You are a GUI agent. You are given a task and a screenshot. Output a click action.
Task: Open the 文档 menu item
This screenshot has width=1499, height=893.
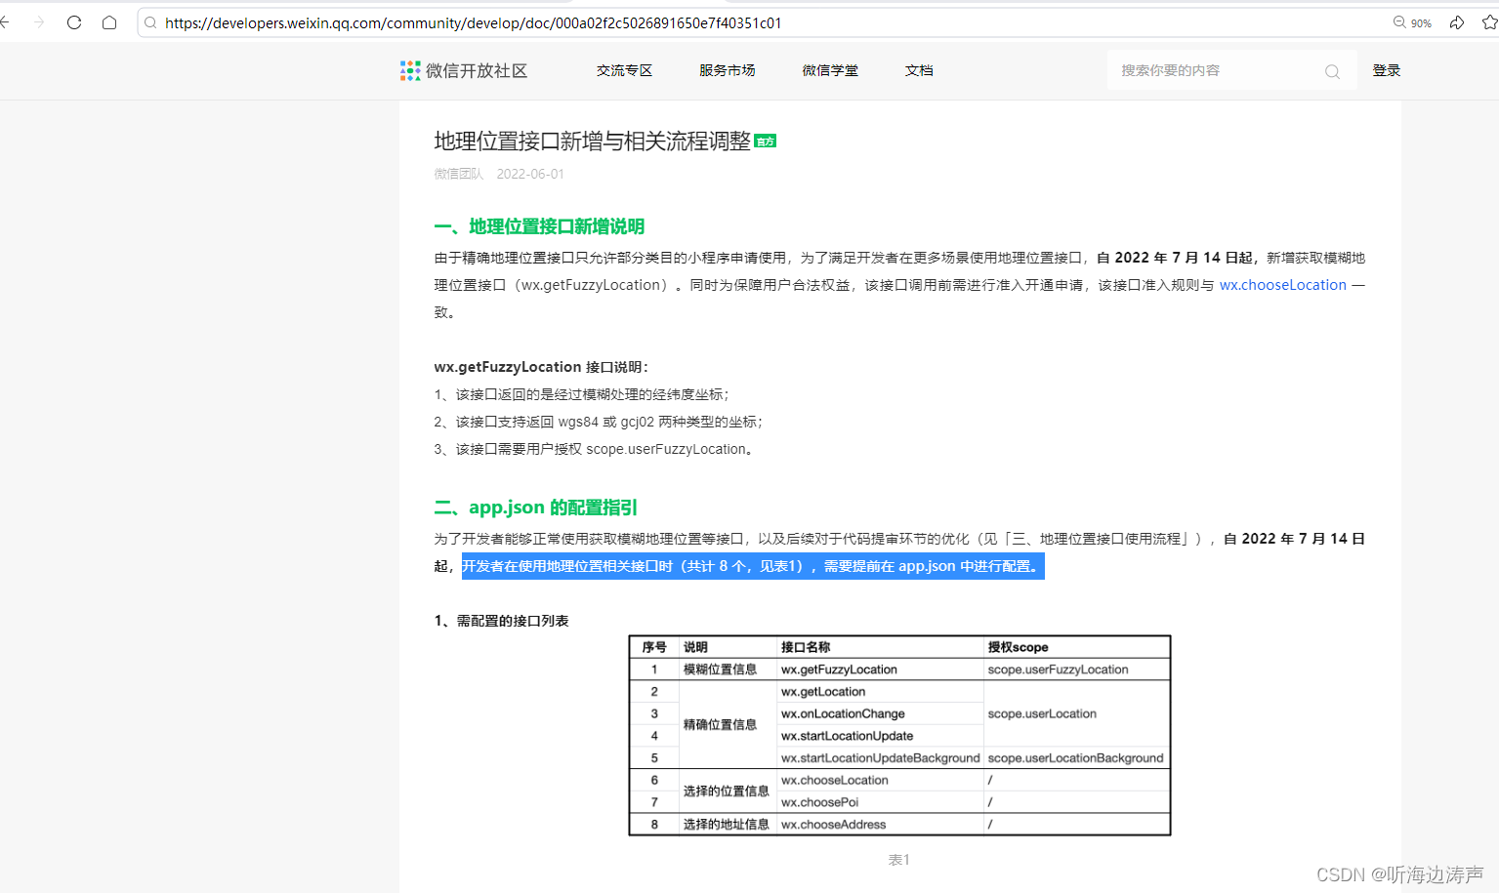click(x=918, y=70)
